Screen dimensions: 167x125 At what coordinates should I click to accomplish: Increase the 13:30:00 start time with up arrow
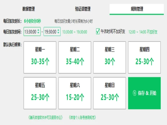(x=38, y=30)
